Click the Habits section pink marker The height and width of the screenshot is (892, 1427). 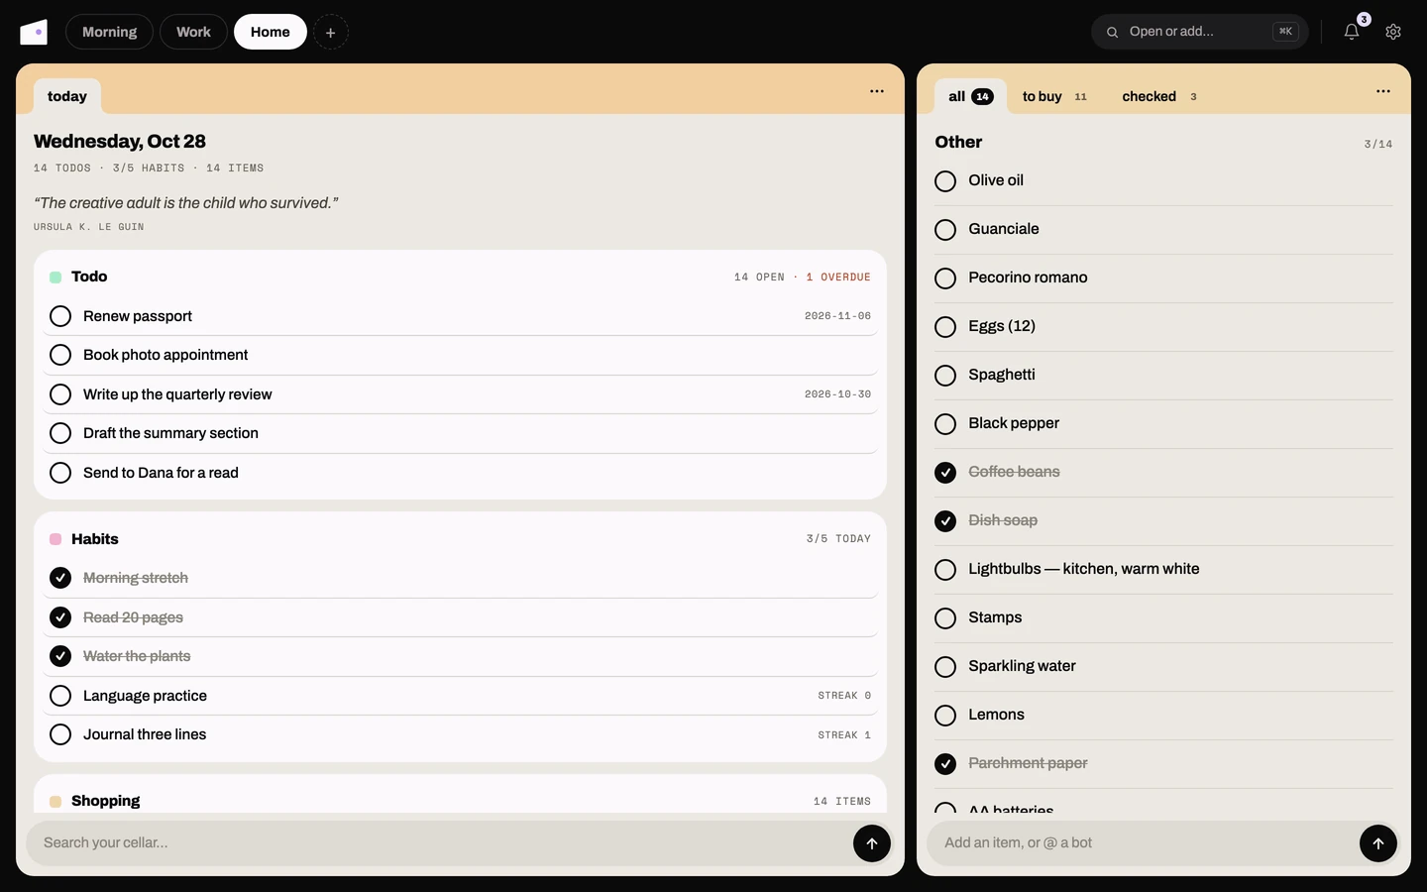pos(55,539)
